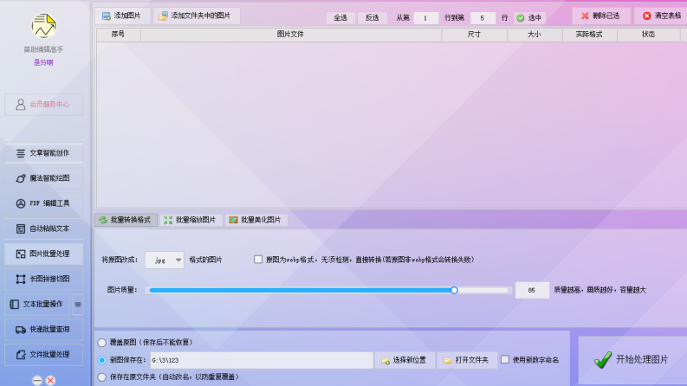Click 反选 invert selection button
687x386 pixels.
point(372,17)
